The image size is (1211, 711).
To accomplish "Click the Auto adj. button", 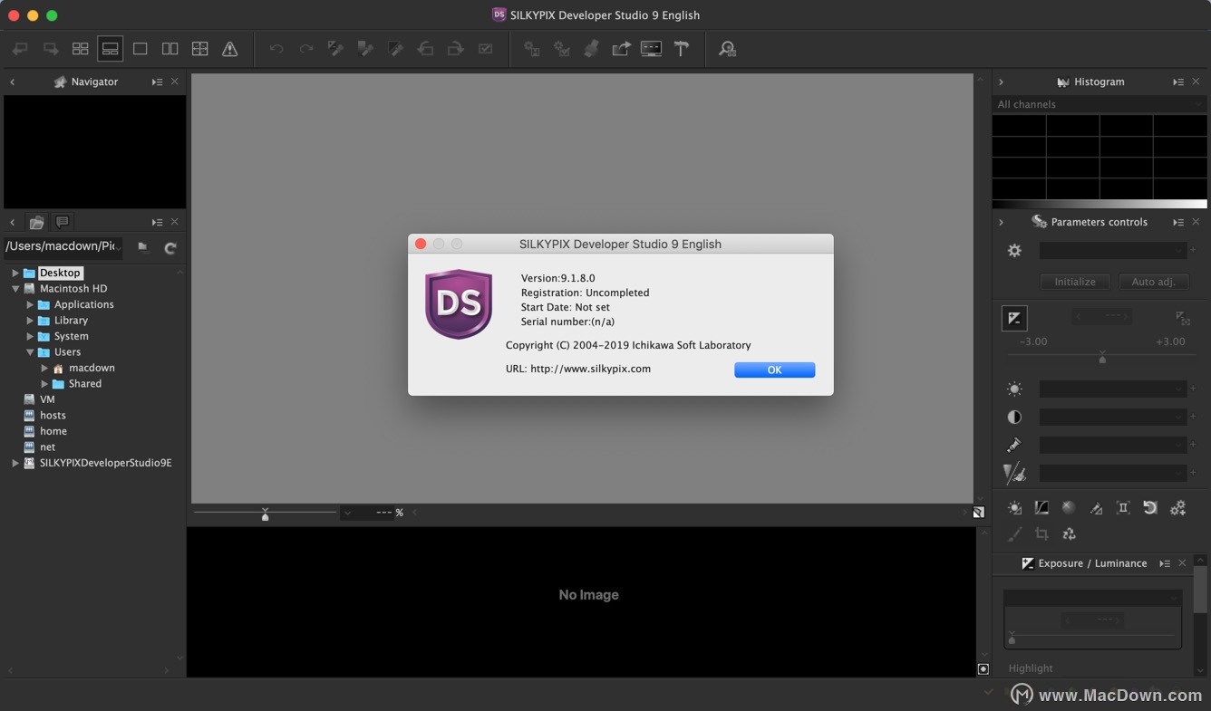I will coord(1153,282).
